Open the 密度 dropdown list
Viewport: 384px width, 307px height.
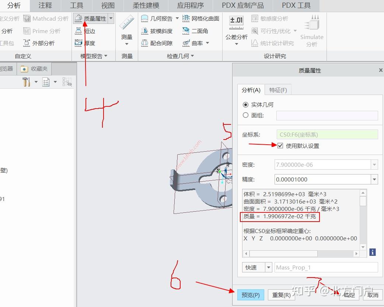pyautogui.click(x=374, y=165)
